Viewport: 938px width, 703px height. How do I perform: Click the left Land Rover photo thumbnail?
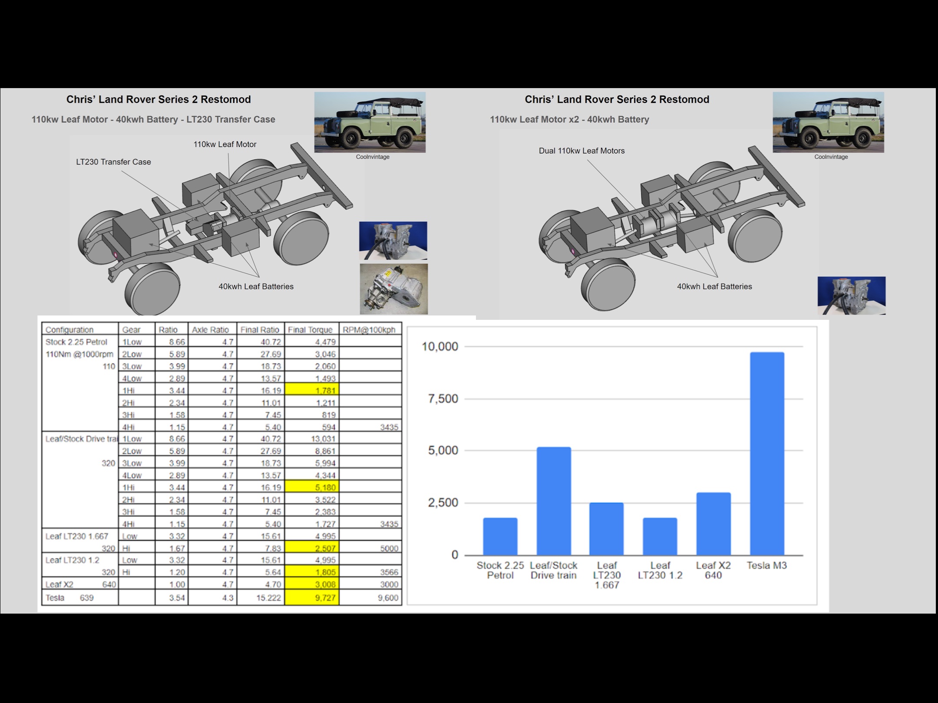click(x=370, y=122)
